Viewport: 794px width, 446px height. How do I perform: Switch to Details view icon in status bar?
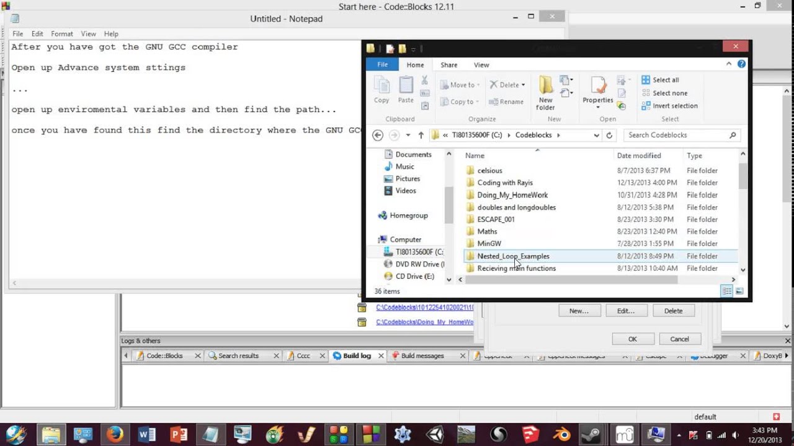tap(726, 291)
